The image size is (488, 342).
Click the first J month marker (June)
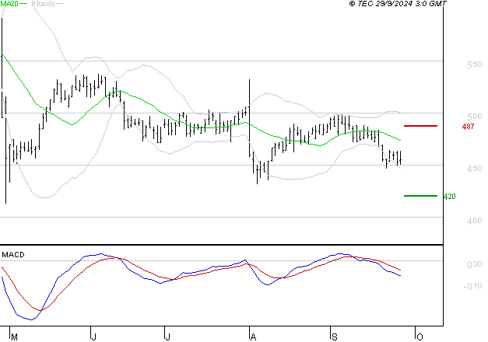[93, 337]
